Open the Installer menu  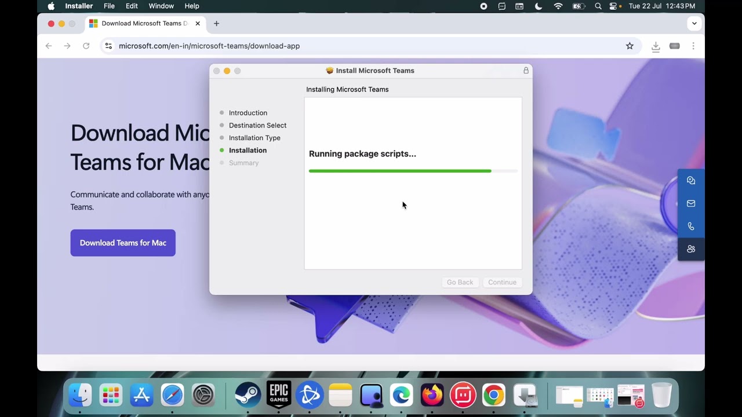pyautogui.click(x=79, y=6)
